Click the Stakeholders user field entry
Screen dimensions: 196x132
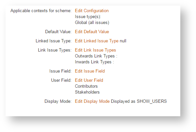(x=87, y=92)
